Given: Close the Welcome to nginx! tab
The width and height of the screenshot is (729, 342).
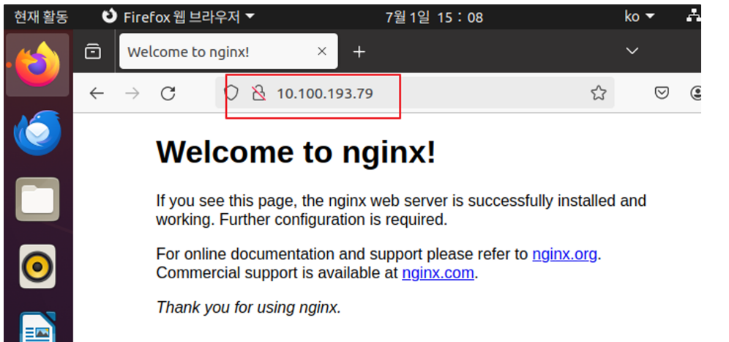Looking at the screenshot, I should pyautogui.click(x=322, y=52).
